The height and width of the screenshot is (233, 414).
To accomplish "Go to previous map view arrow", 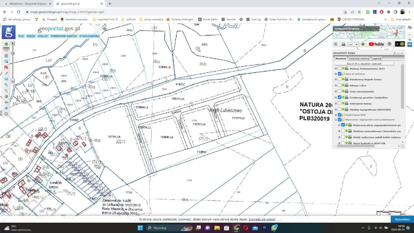I will pos(6,102).
